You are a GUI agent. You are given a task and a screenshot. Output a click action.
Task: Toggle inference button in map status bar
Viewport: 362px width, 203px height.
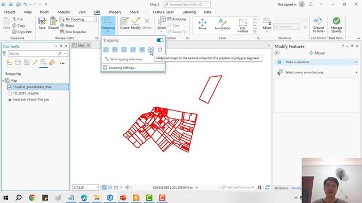[122, 188]
